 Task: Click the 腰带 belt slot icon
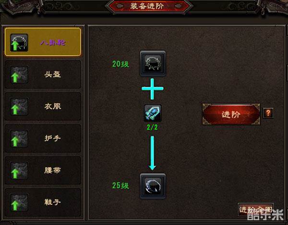click(x=19, y=171)
